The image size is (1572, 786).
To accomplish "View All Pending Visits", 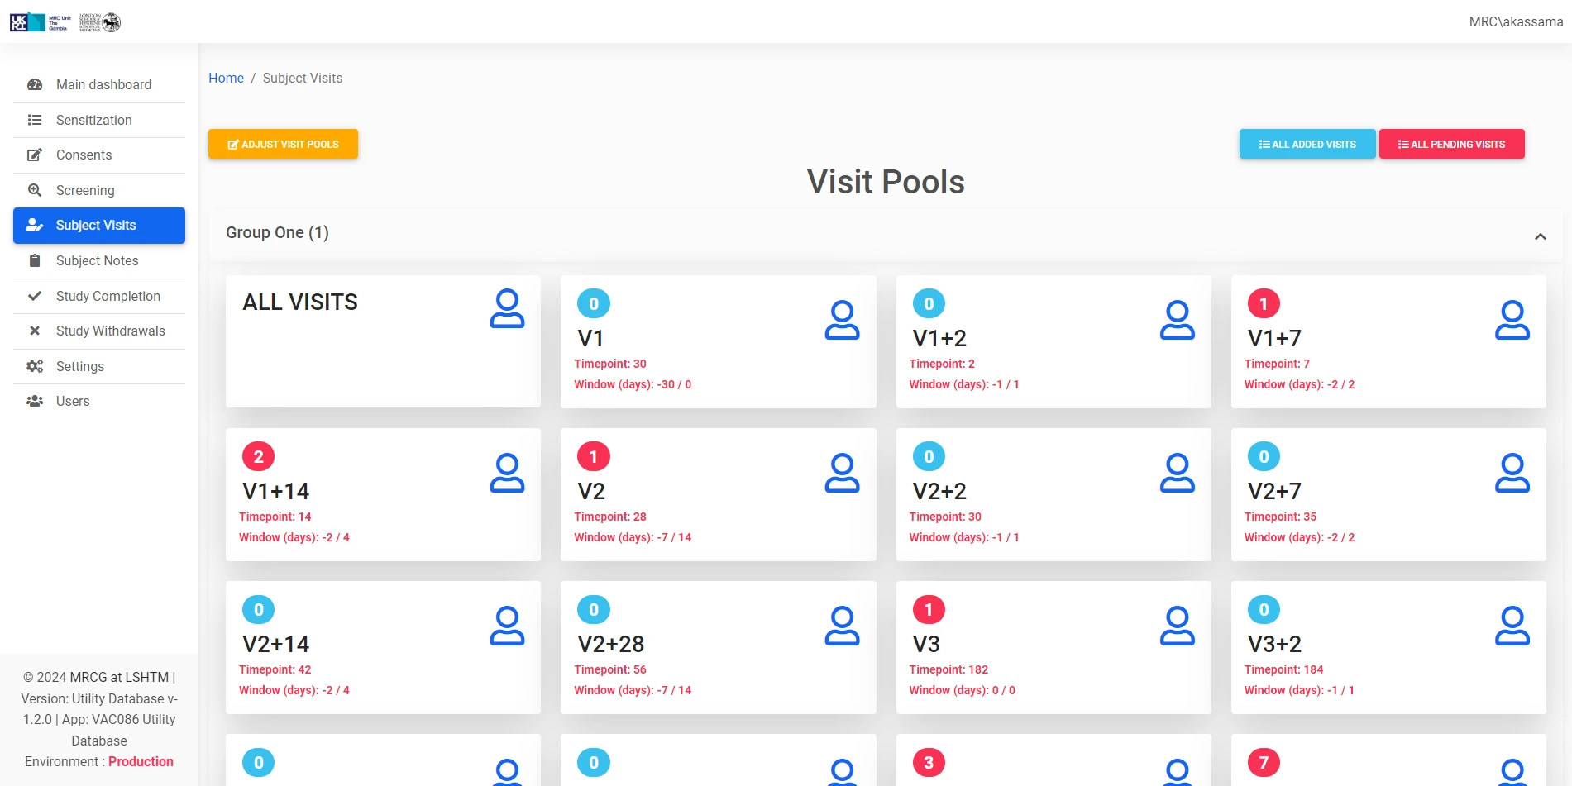I will (1451, 145).
